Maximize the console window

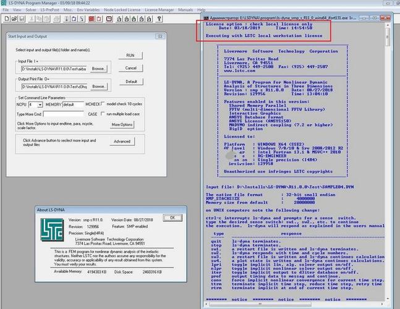tap(375, 18)
